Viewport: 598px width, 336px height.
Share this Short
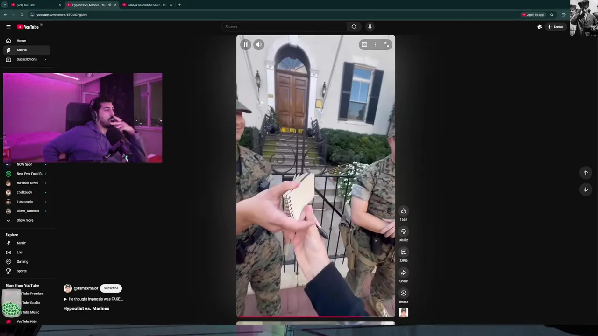(404, 273)
